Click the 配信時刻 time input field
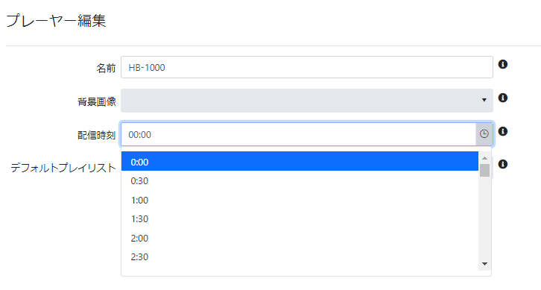 pos(299,134)
